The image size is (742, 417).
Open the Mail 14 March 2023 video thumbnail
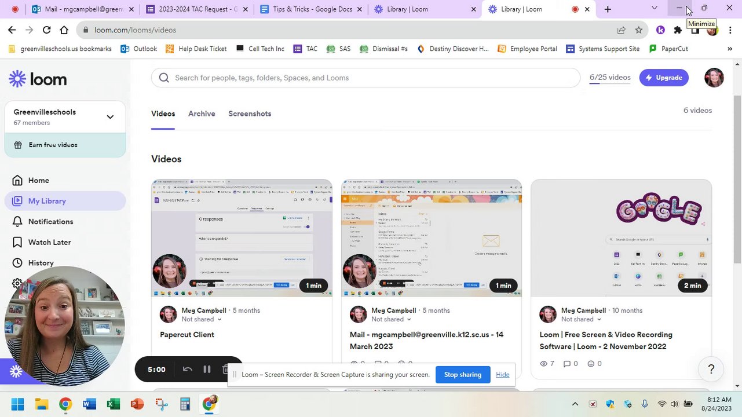click(432, 238)
